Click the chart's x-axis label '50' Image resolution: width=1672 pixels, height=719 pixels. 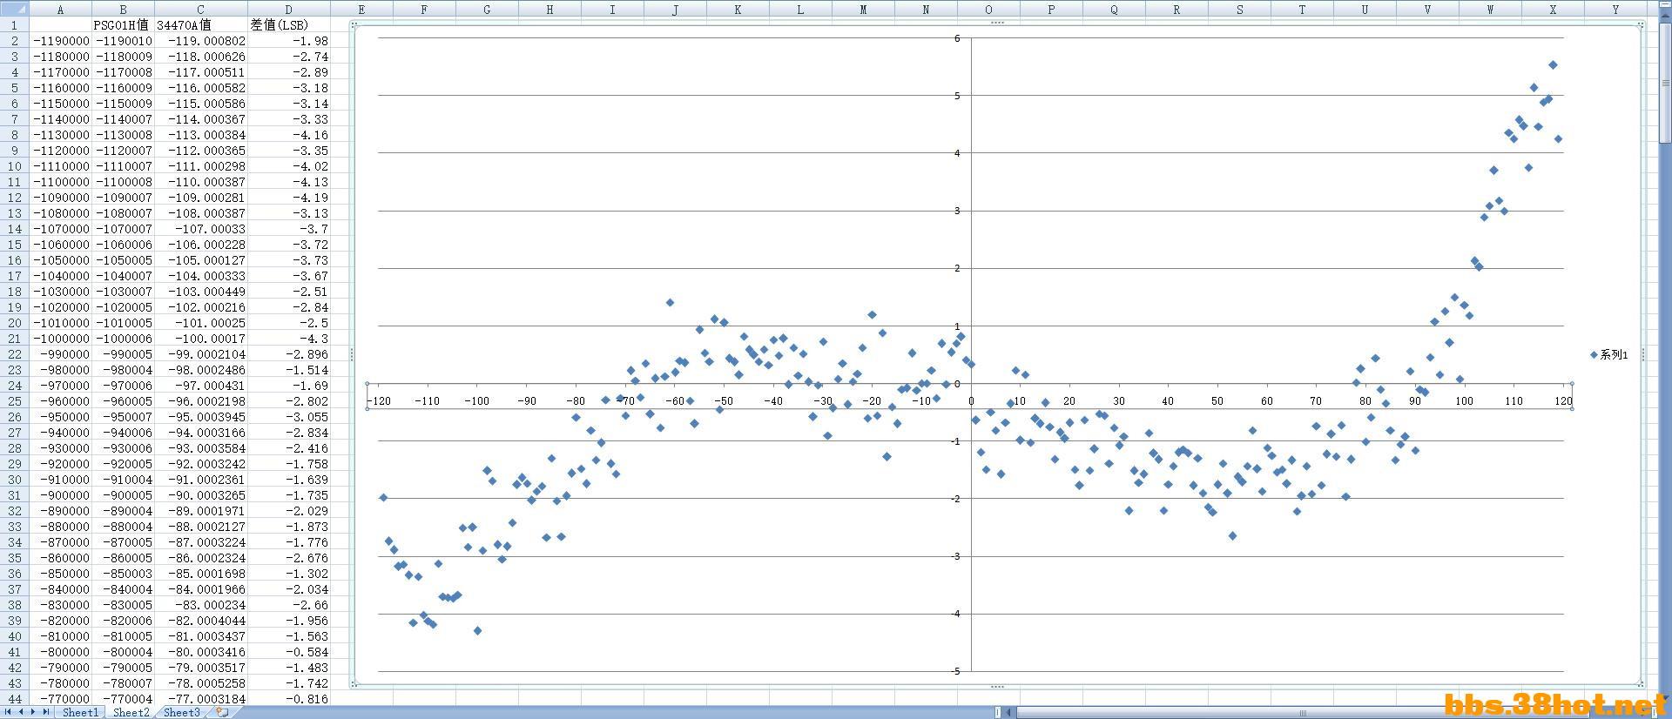1217,401
